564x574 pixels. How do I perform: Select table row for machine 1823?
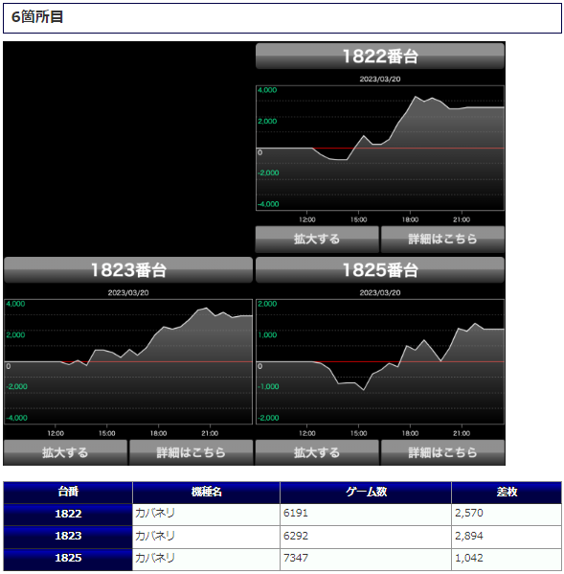[282, 537]
